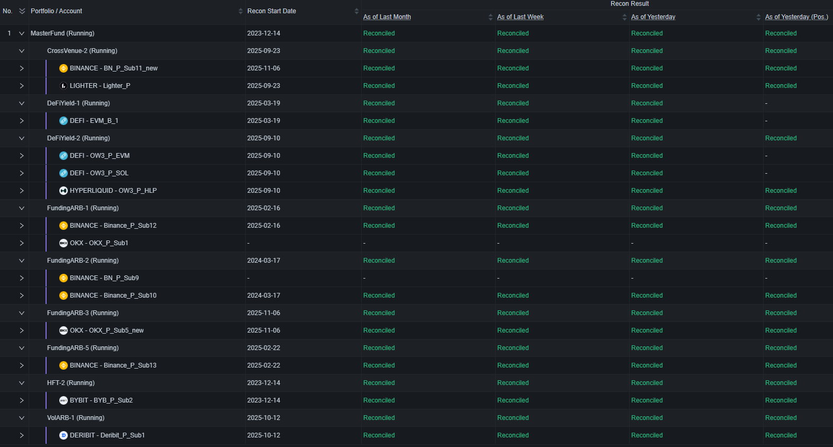
Task: Click the DeFi icon for OW3_P_SOL
Action: click(x=64, y=173)
